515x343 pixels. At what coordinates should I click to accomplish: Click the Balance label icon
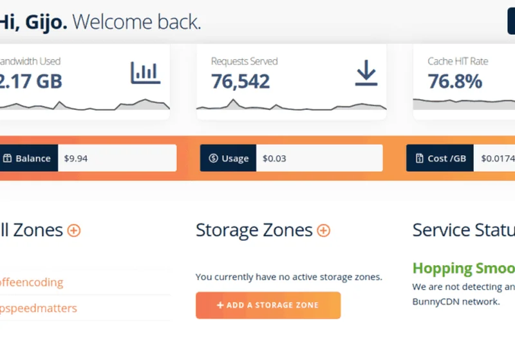pyautogui.click(x=7, y=158)
